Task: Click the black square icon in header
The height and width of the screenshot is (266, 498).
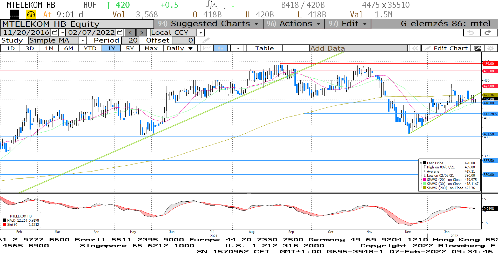Action: coord(14,14)
